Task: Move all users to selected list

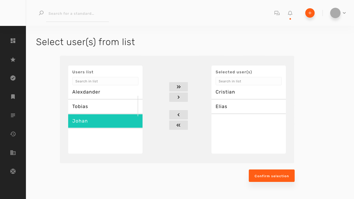Action: [x=179, y=87]
